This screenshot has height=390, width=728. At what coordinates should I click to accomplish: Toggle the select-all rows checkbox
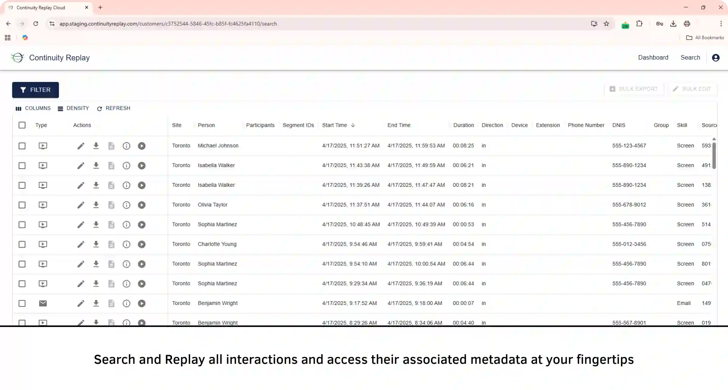click(x=22, y=125)
